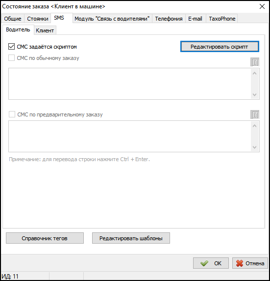This screenshot has height=281, width=270.
Task: Open template icon for preliminary order SMS
Action: [x=255, y=114]
